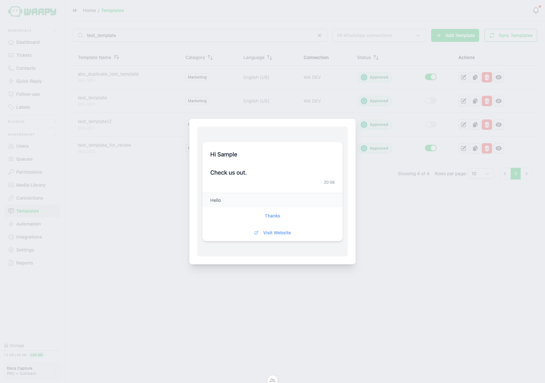This screenshot has height=383, width=545.
Task: Delete test_template_for_review template
Action: pos(487,148)
